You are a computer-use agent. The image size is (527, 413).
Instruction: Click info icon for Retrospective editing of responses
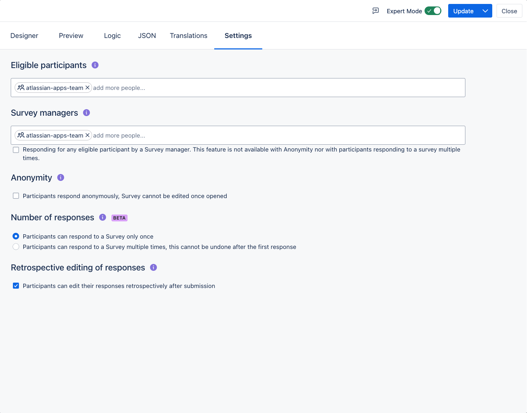point(153,267)
